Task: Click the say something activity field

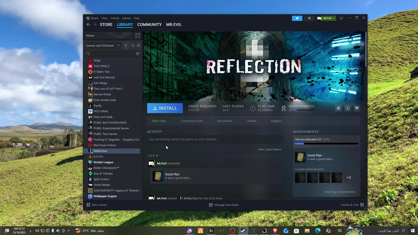Action: [x=215, y=139]
